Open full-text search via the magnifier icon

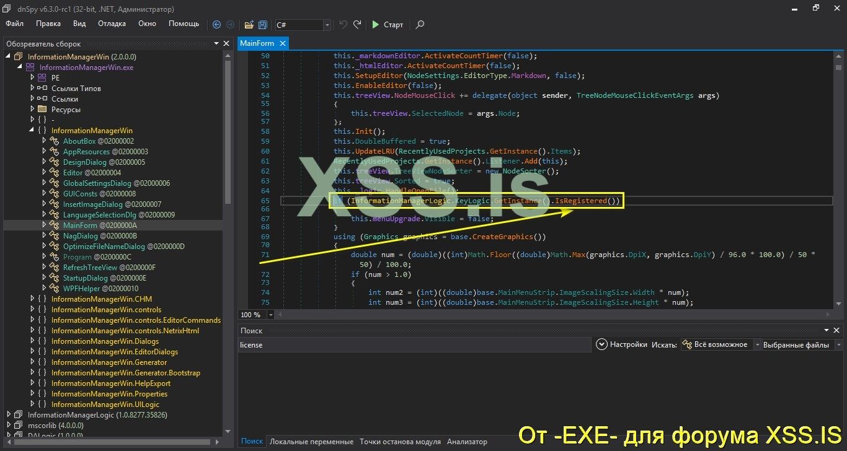pyautogui.click(x=420, y=25)
